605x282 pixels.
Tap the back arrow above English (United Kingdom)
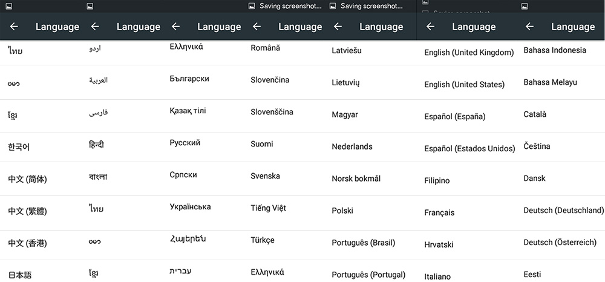click(x=430, y=27)
